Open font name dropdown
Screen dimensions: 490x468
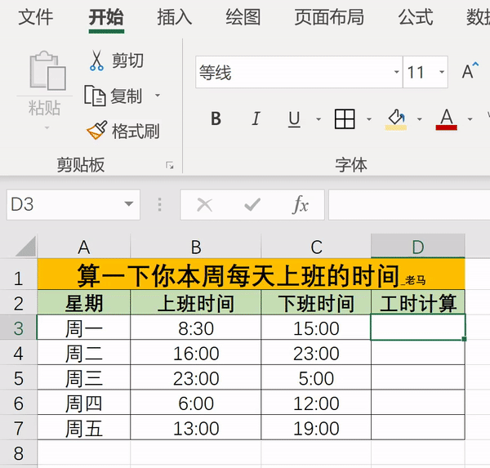click(396, 72)
